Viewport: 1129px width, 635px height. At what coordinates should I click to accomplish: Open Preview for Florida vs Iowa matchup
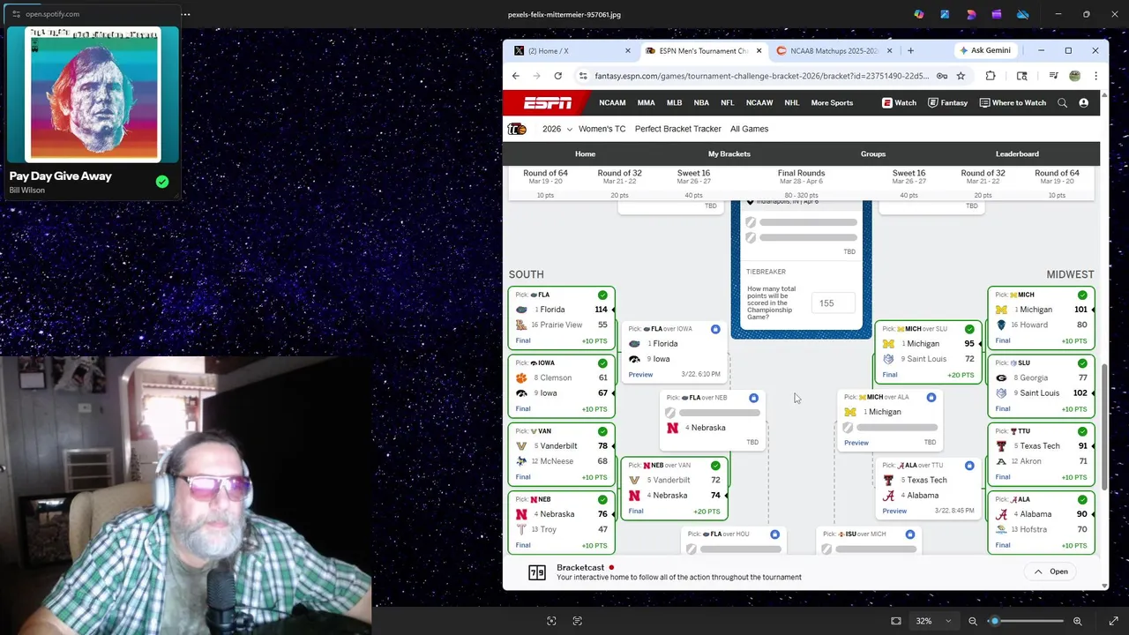pyautogui.click(x=640, y=375)
